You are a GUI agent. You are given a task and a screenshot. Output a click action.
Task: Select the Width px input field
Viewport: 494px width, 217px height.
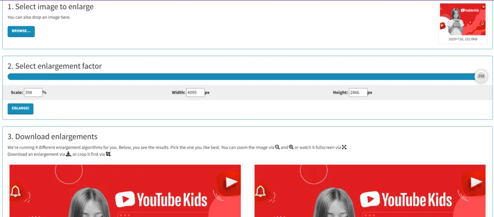pos(196,93)
